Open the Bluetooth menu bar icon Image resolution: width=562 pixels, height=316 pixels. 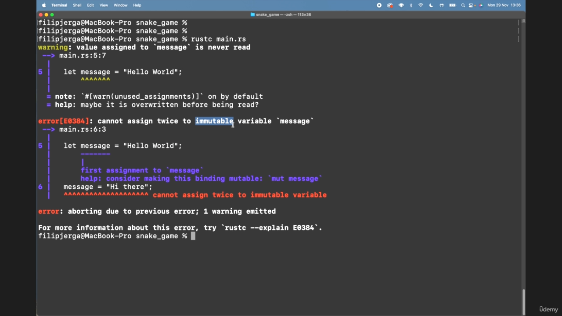411,5
